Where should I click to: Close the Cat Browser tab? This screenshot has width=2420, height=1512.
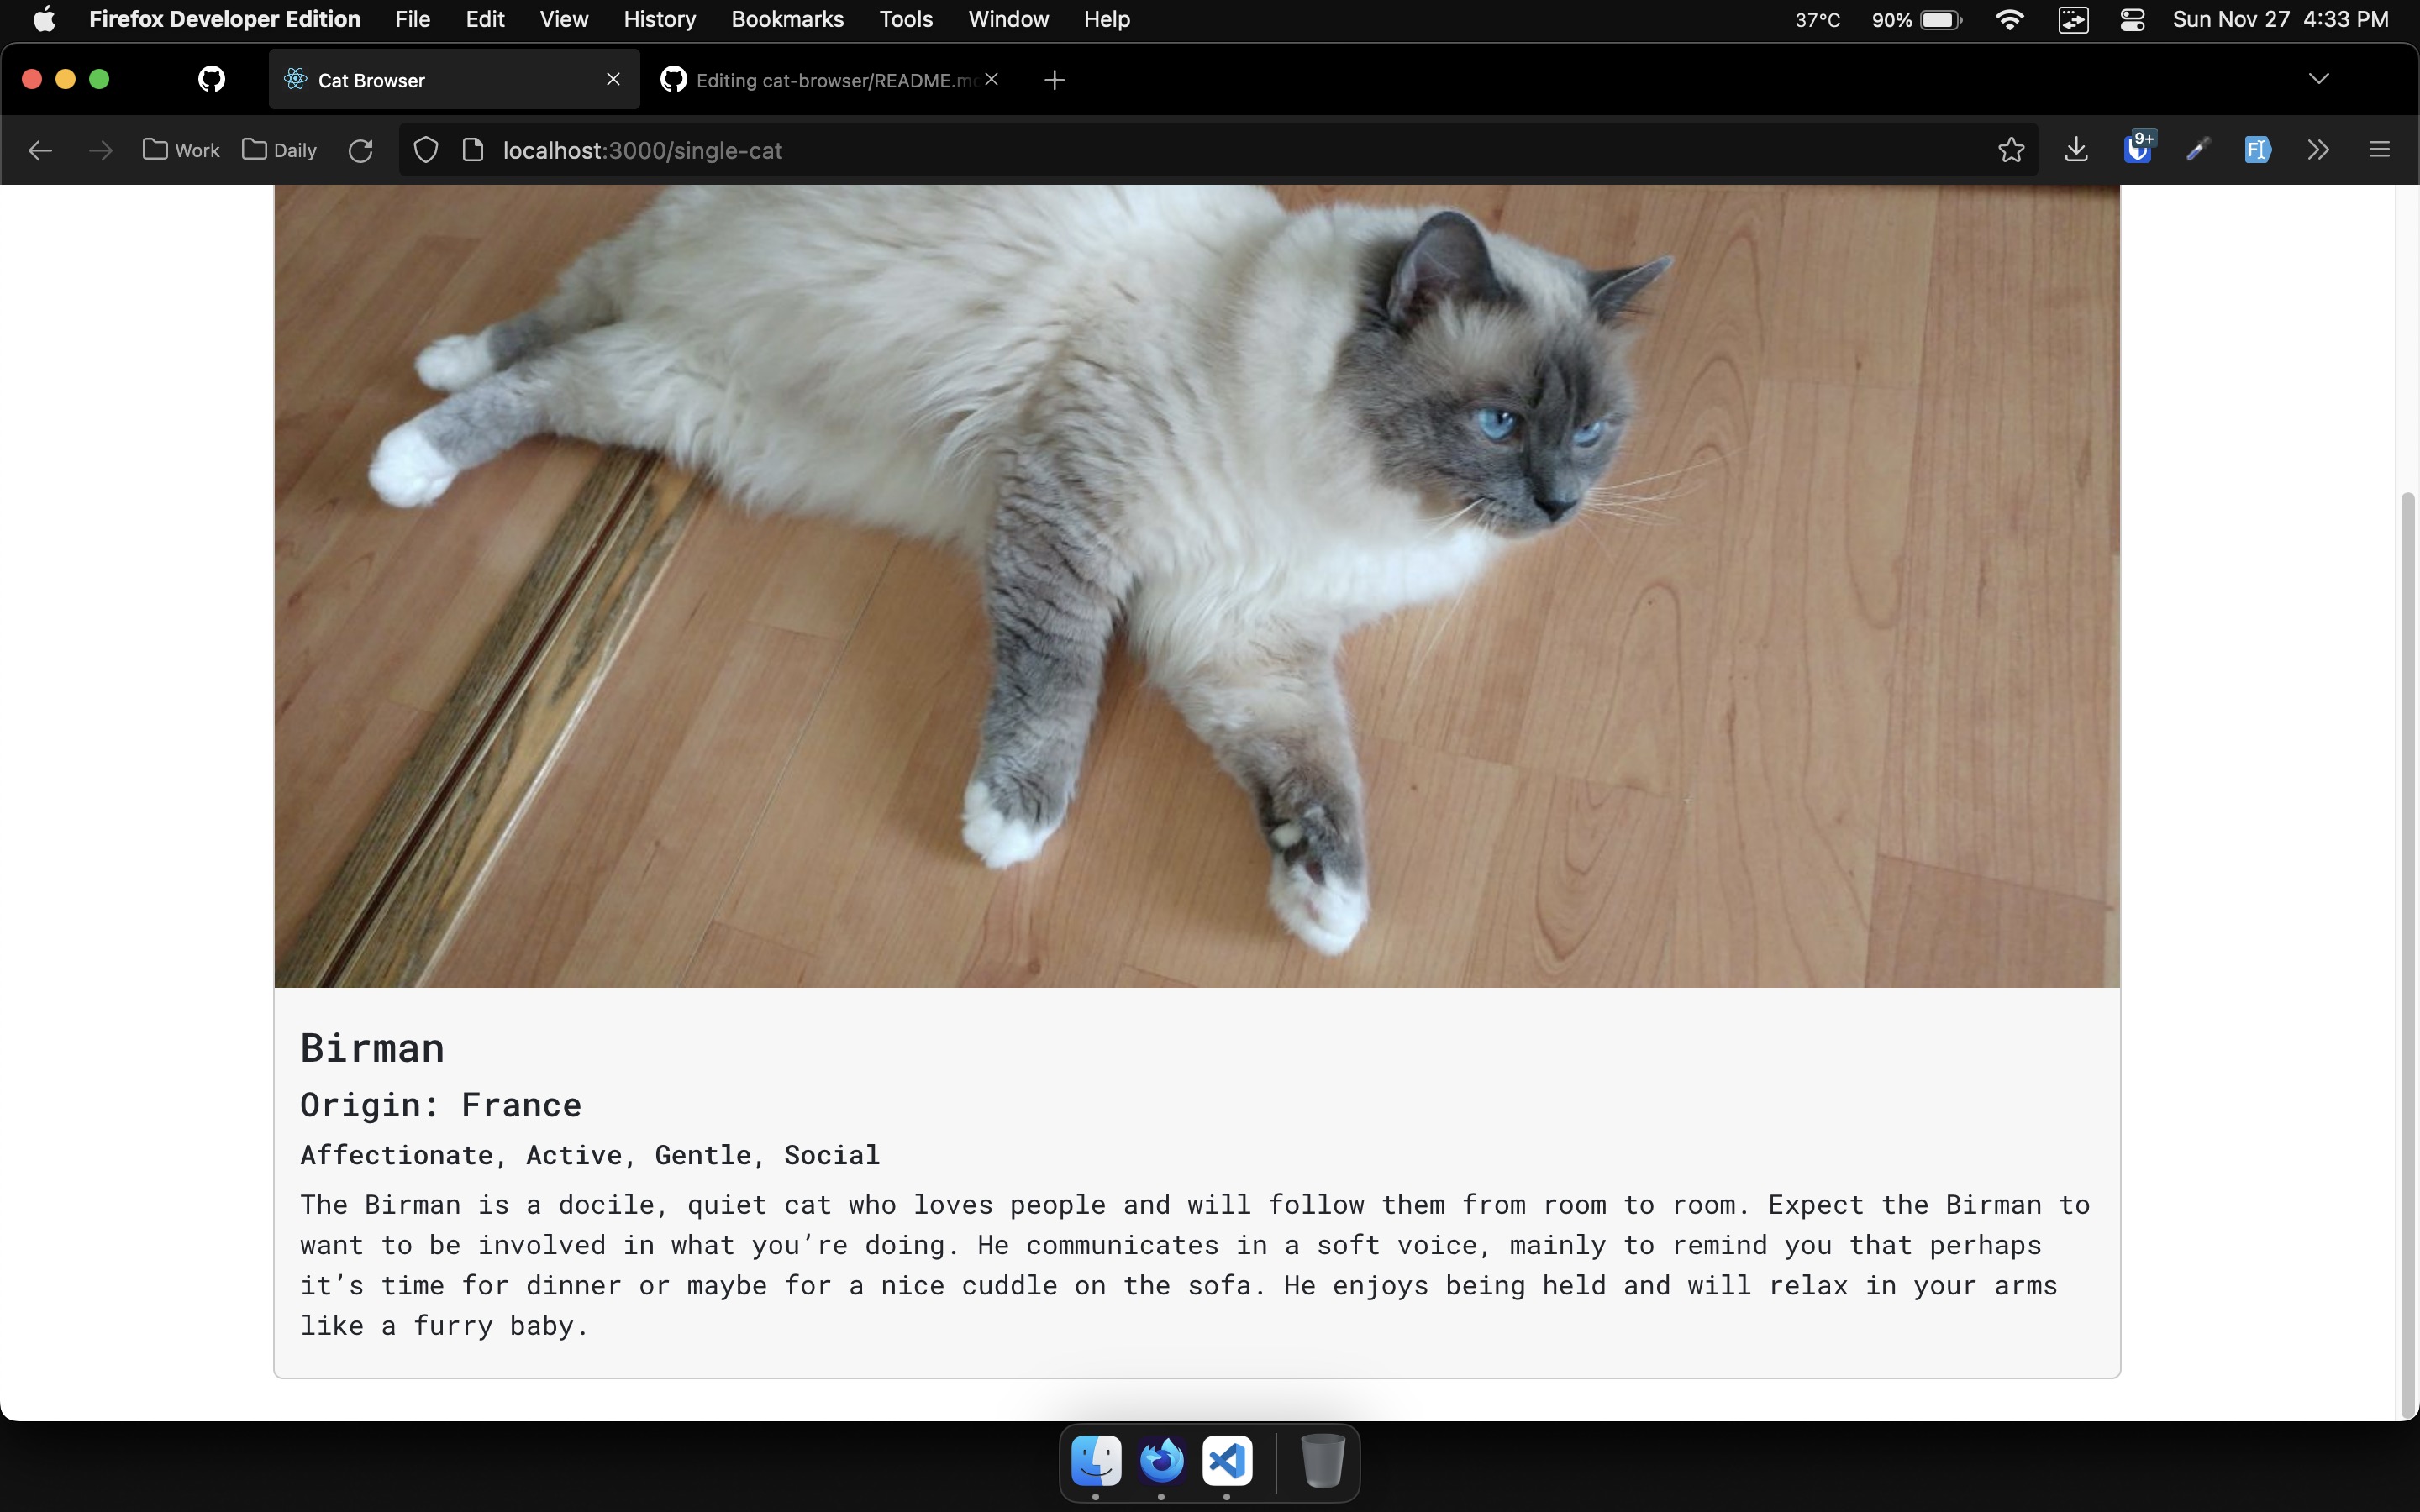pyautogui.click(x=614, y=80)
